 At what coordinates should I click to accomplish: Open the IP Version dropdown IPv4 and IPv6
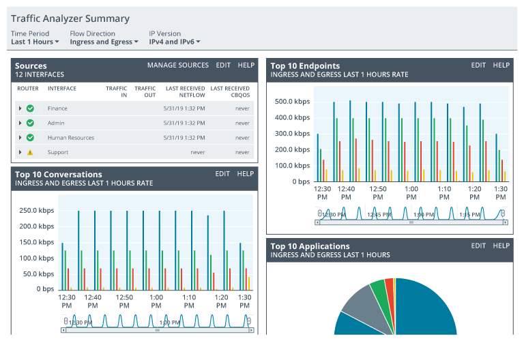(175, 42)
